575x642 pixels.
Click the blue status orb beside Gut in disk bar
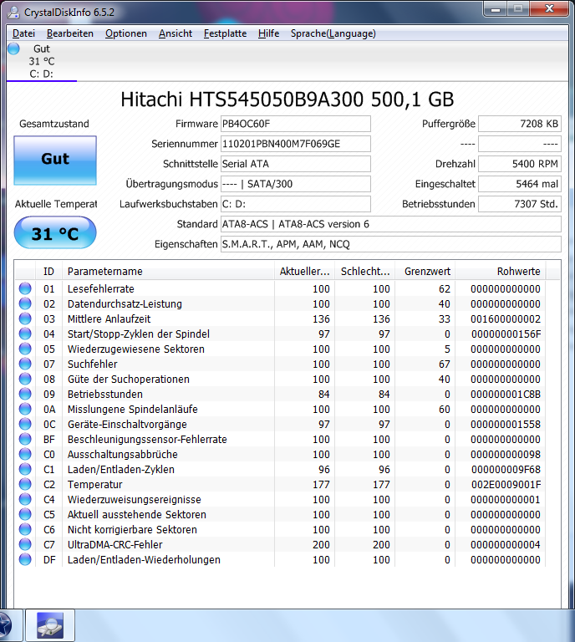[x=13, y=48]
